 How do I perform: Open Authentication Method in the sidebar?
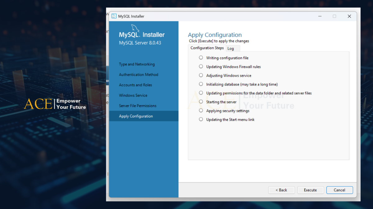coord(139,75)
